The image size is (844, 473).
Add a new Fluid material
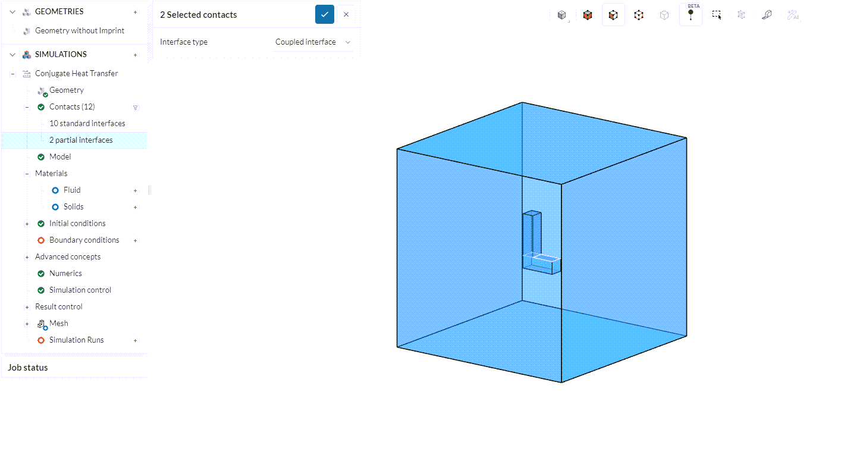coord(135,190)
